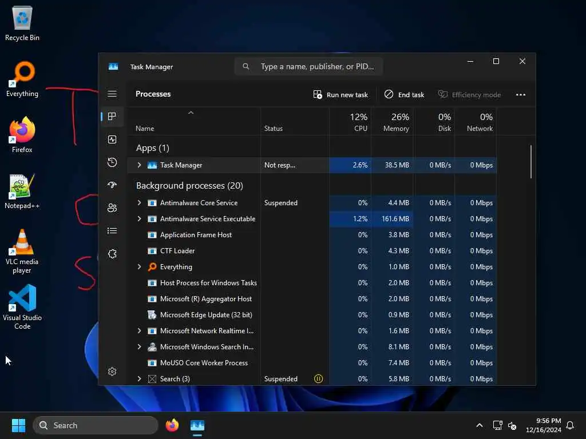Click the suspended pause icon on Search row
The image size is (586, 439).
[x=318, y=379]
